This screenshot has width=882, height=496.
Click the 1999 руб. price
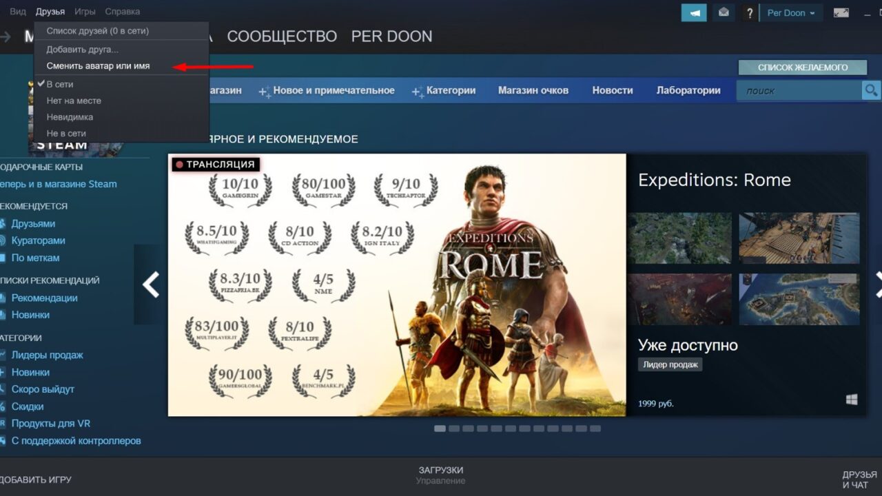tap(656, 403)
